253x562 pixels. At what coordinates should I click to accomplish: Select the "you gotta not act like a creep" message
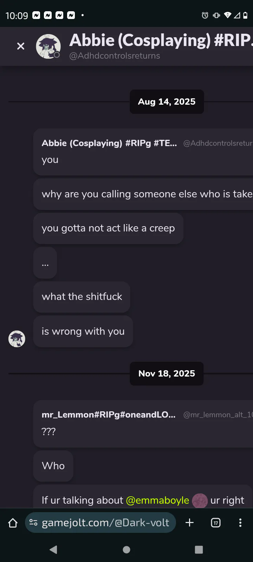[108, 228]
